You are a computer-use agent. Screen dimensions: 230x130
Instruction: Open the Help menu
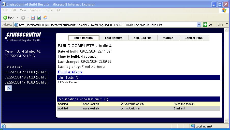click(x=58, y=10)
